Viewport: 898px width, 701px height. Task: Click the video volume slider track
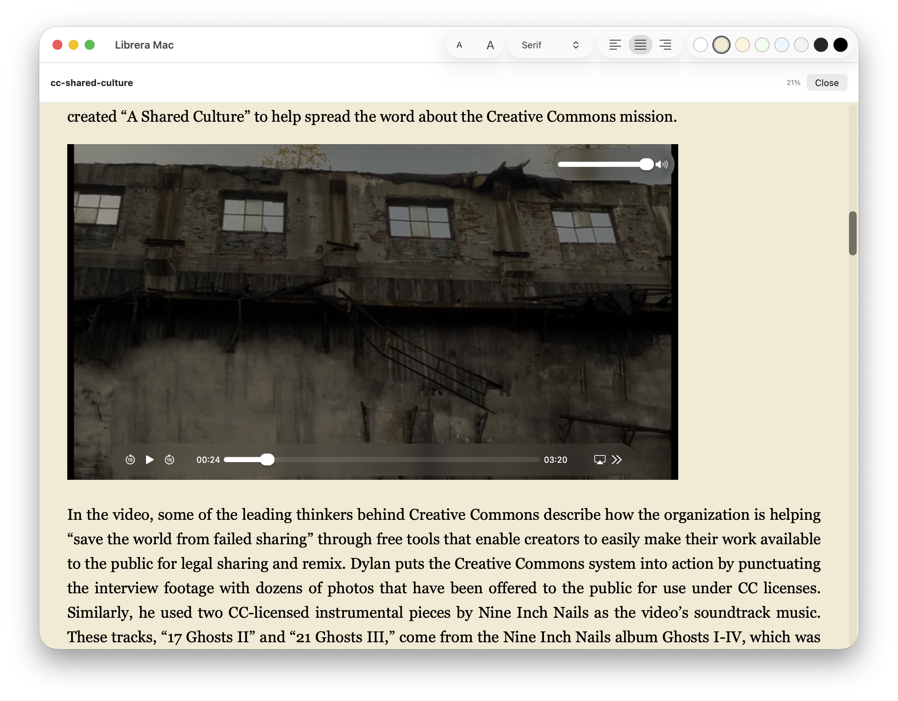coord(600,164)
